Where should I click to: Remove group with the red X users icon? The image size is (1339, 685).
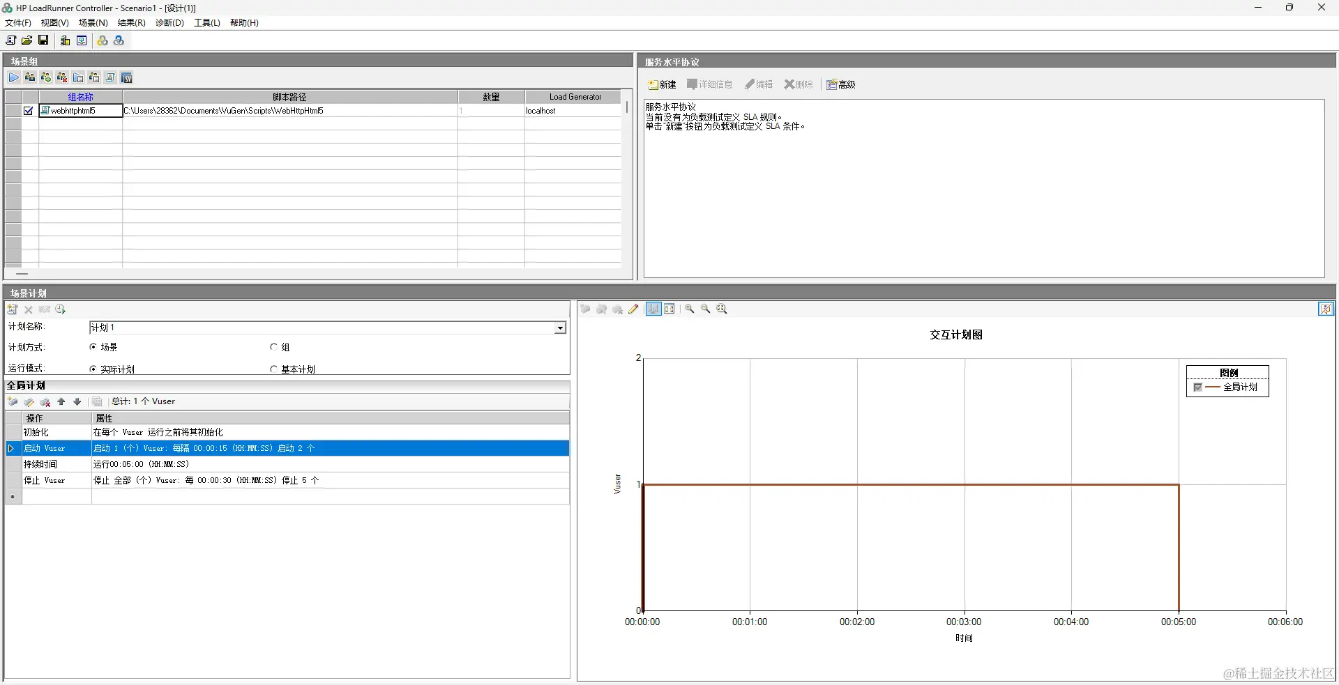pyautogui.click(x=62, y=77)
